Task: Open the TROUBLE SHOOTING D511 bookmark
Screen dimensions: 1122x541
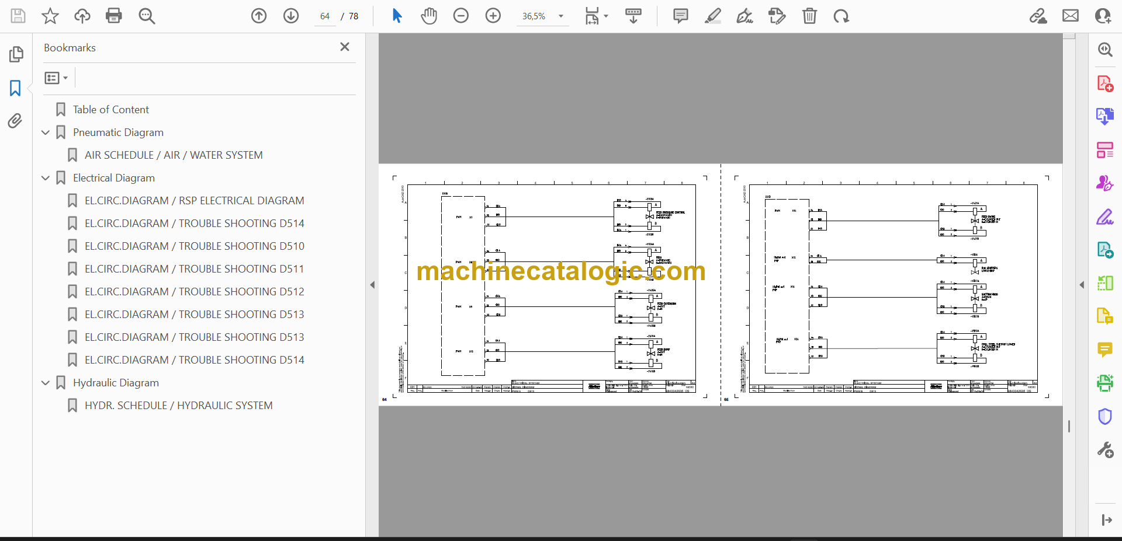Action: click(194, 269)
